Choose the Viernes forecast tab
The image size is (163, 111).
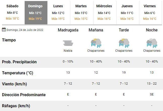pyautogui.click(x=150, y=12)
